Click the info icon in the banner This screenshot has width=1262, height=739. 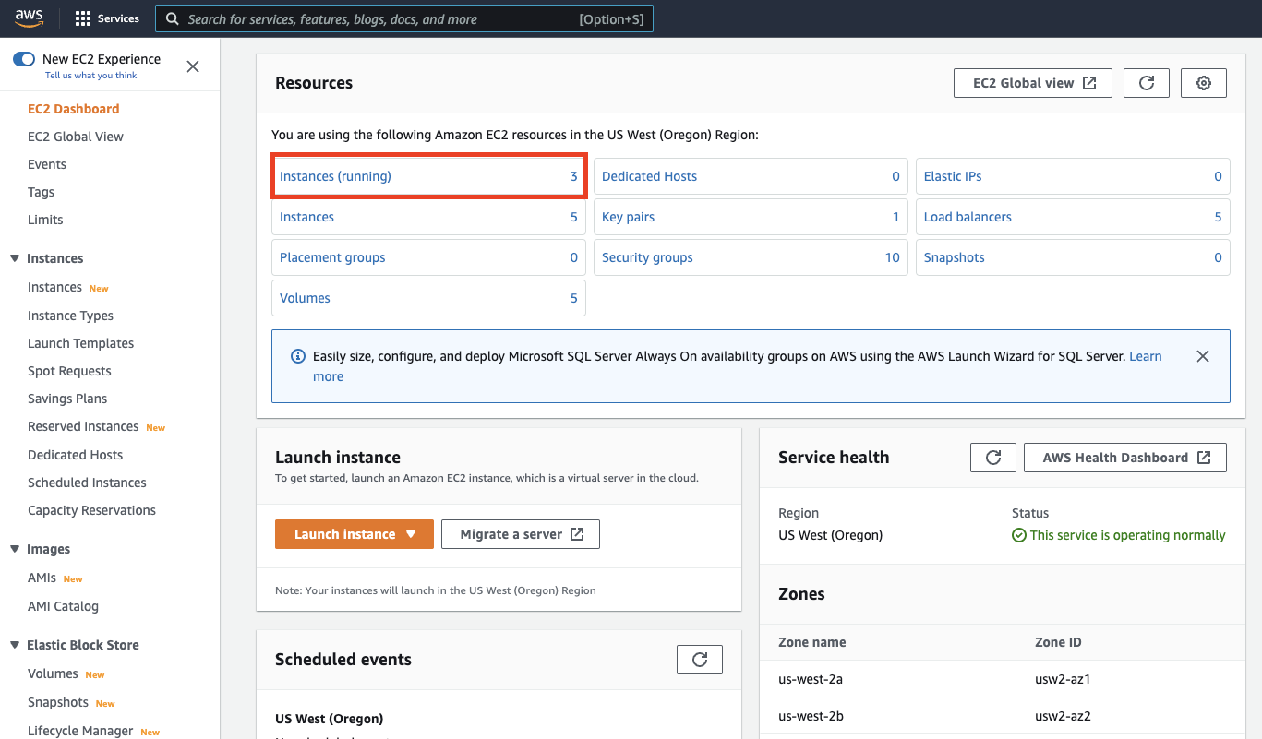click(x=298, y=356)
